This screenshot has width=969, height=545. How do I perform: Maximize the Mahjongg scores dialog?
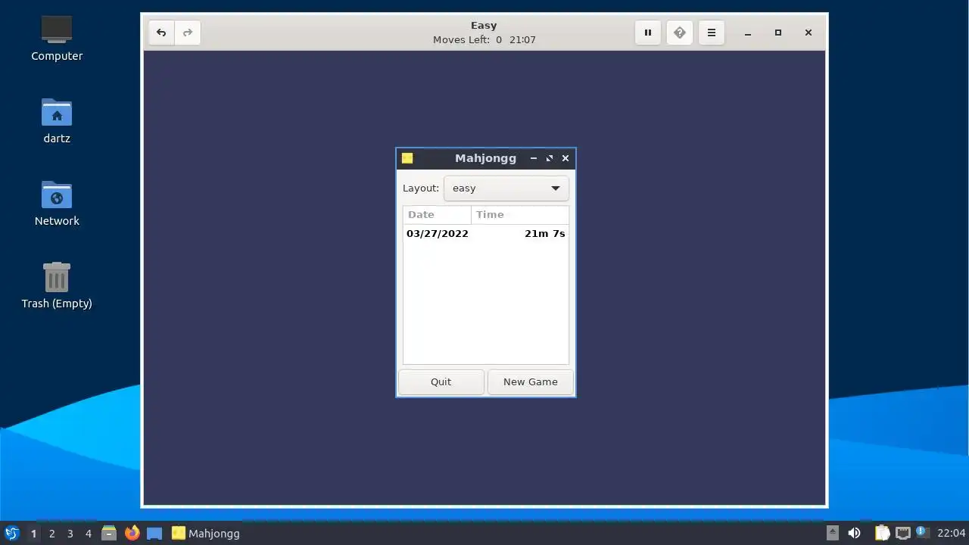point(550,158)
